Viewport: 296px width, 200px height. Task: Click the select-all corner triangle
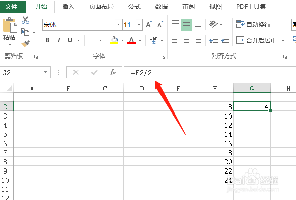[9, 88]
